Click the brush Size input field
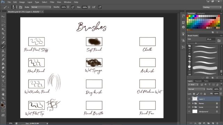Image resolution: width=223 pixels, height=125 pixels. [x=211, y=39]
